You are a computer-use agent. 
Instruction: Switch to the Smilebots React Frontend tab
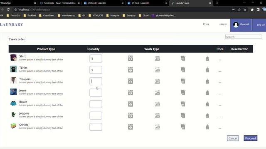[x=60, y=3]
